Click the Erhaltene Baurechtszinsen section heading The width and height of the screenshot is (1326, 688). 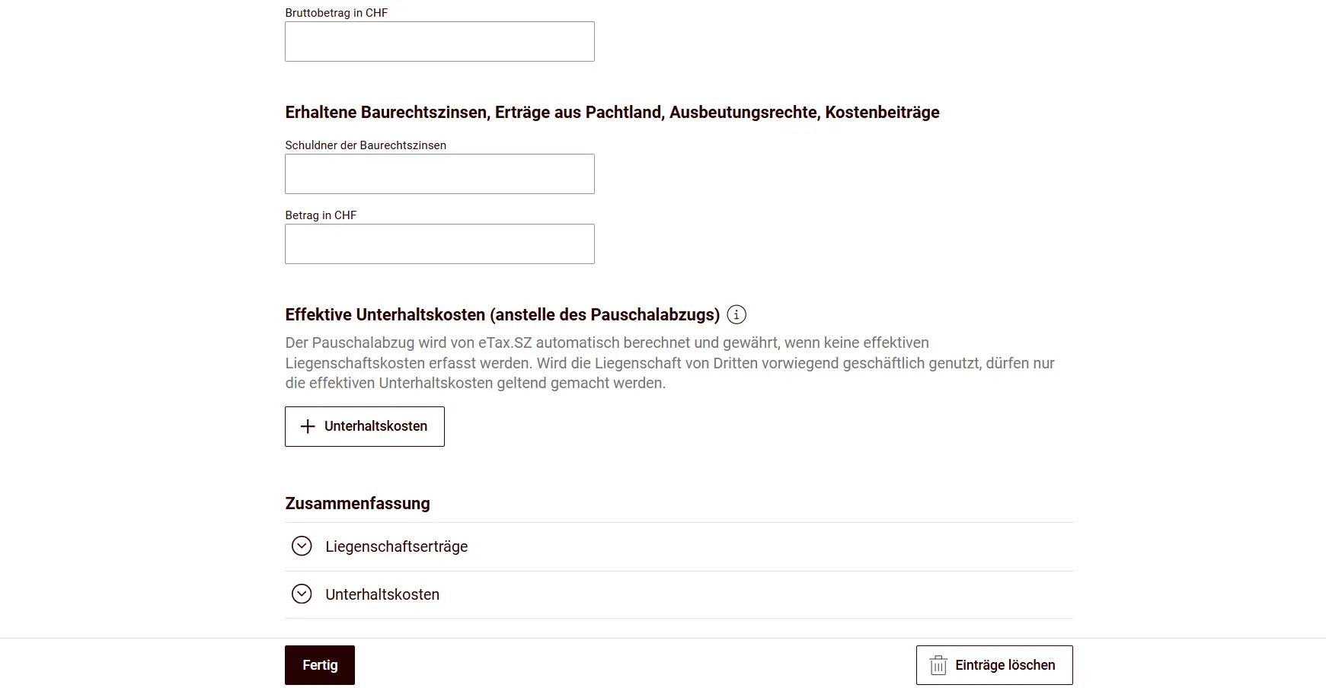pos(612,113)
